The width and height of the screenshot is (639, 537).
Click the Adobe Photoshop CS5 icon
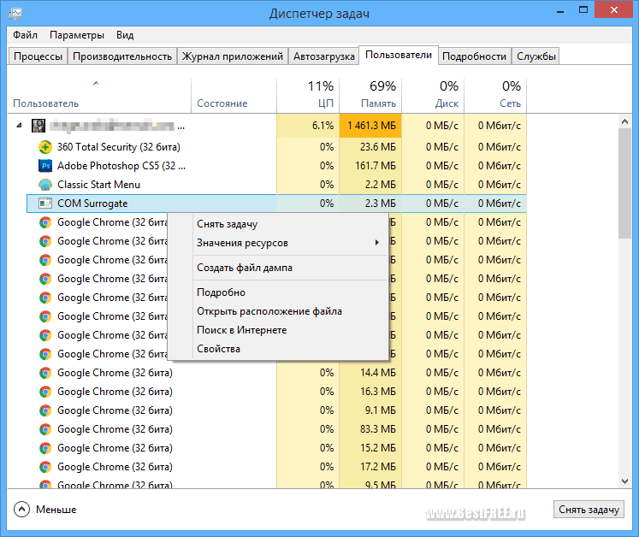pos(44,166)
